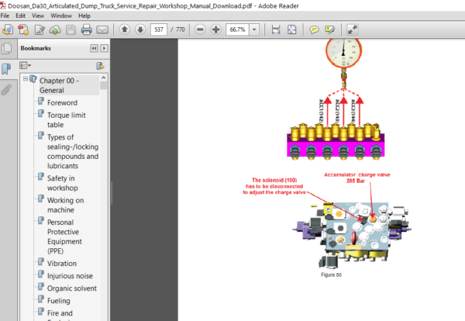Enter Read Mode with expand icon
465x321 pixels.
(353, 29)
